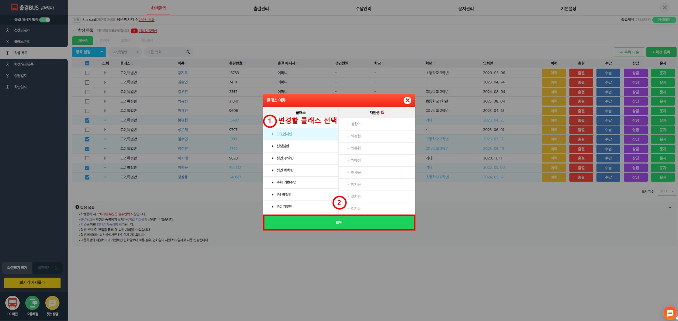Open the 오류해결 icon in sidebar
This screenshot has height=321, width=678.
coord(32,303)
